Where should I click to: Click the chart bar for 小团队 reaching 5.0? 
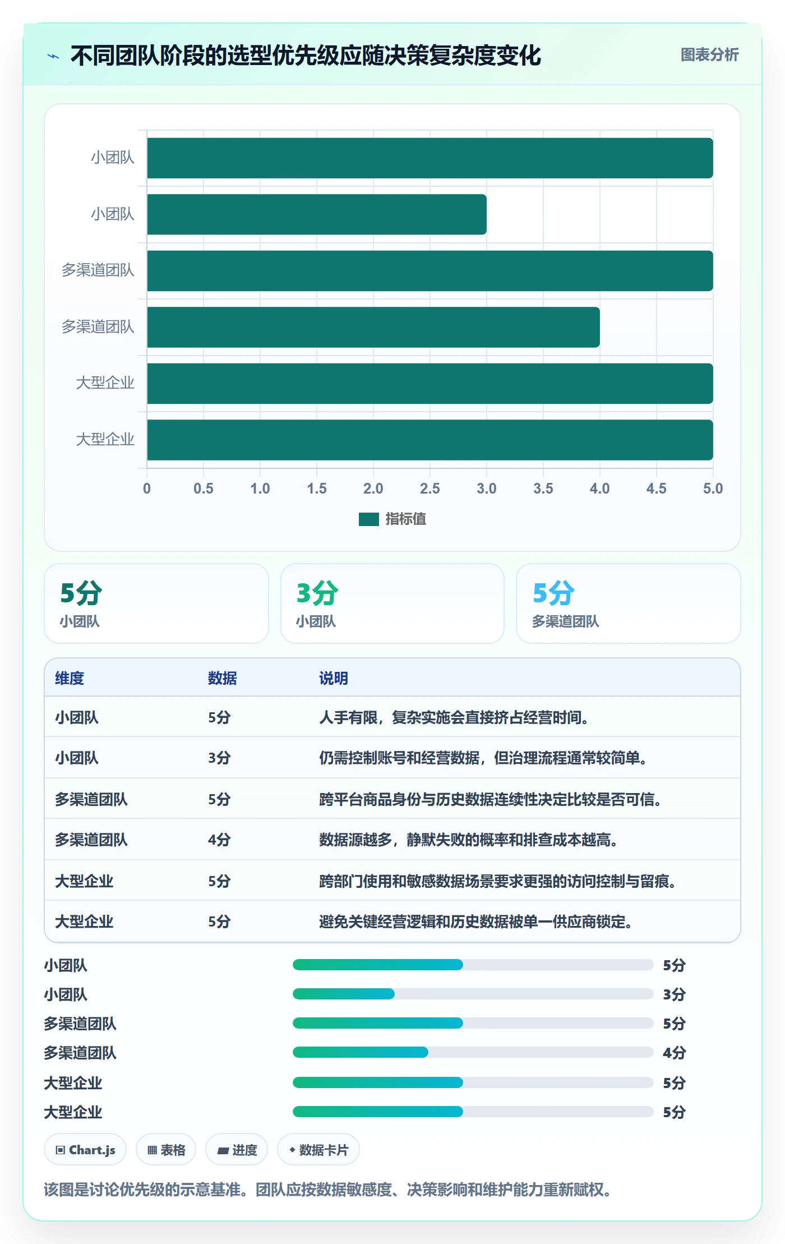click(430, 158)
